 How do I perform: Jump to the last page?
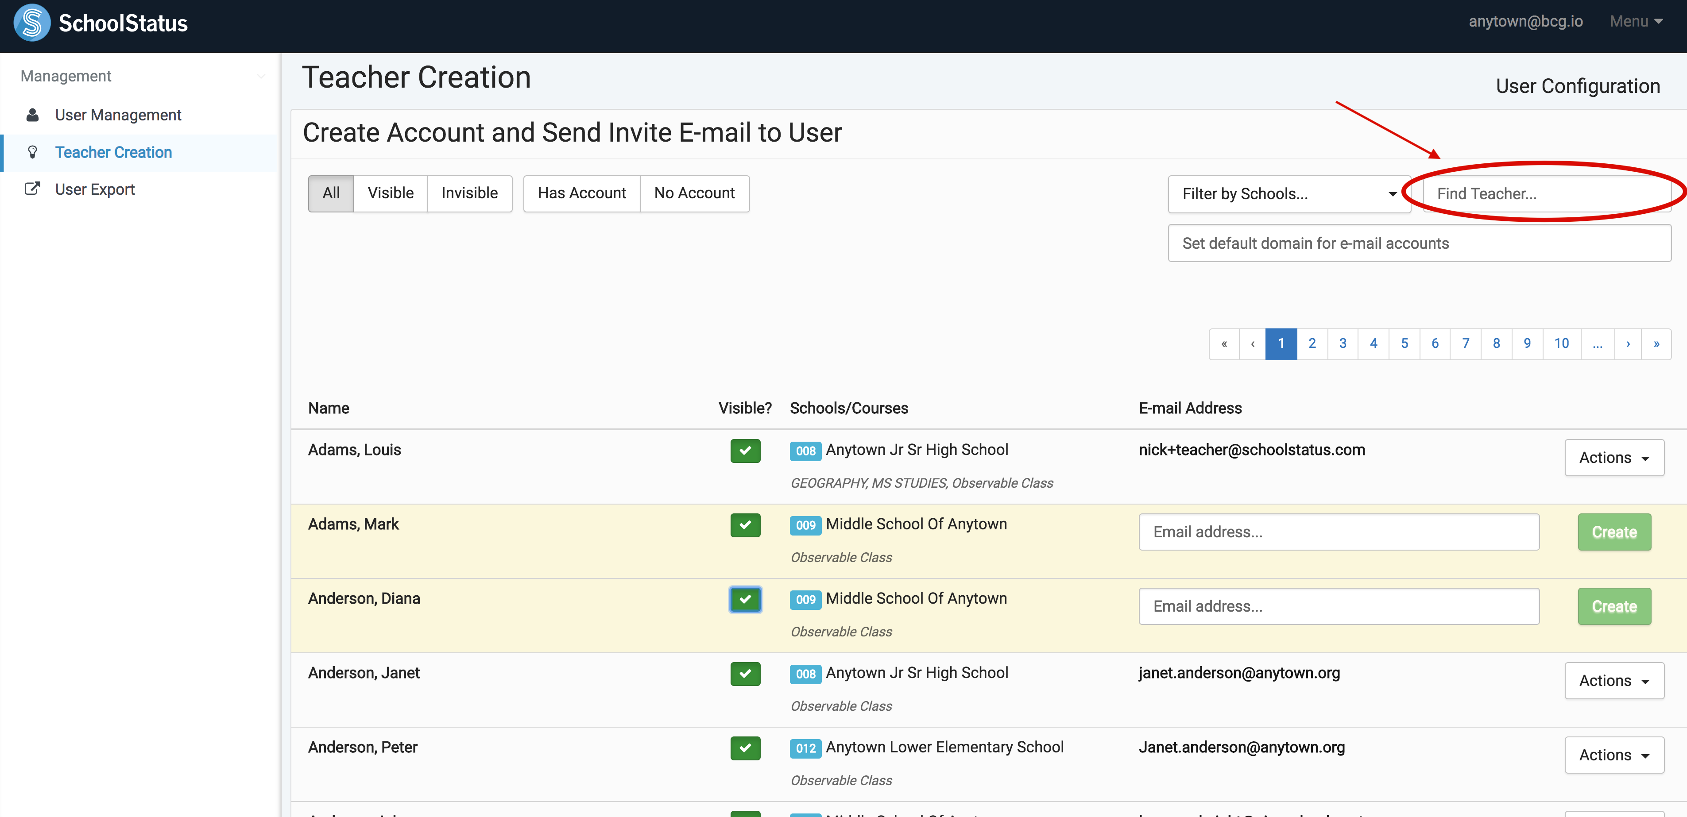[1656, 344]
